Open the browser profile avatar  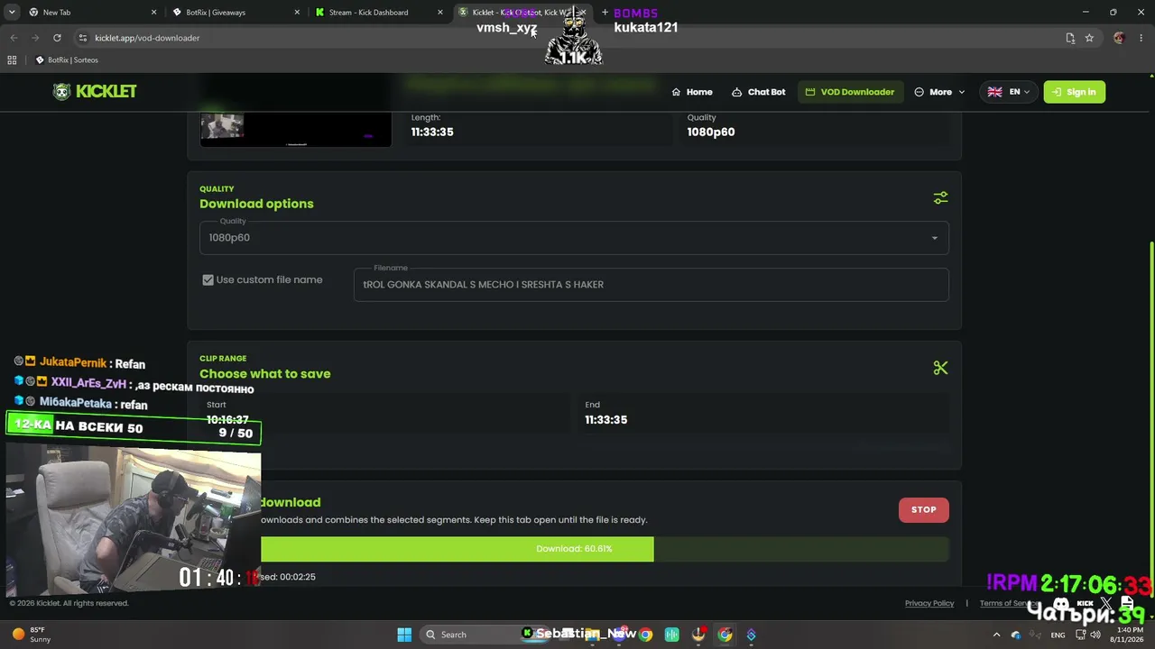click(1119, 38)
